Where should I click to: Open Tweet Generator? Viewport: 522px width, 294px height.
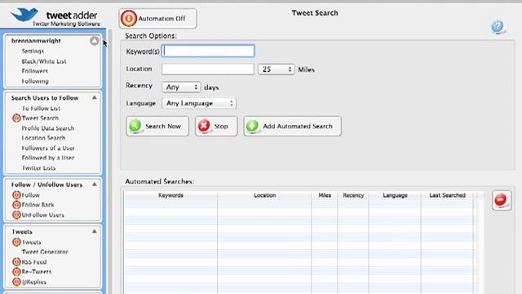pos(45,252)
